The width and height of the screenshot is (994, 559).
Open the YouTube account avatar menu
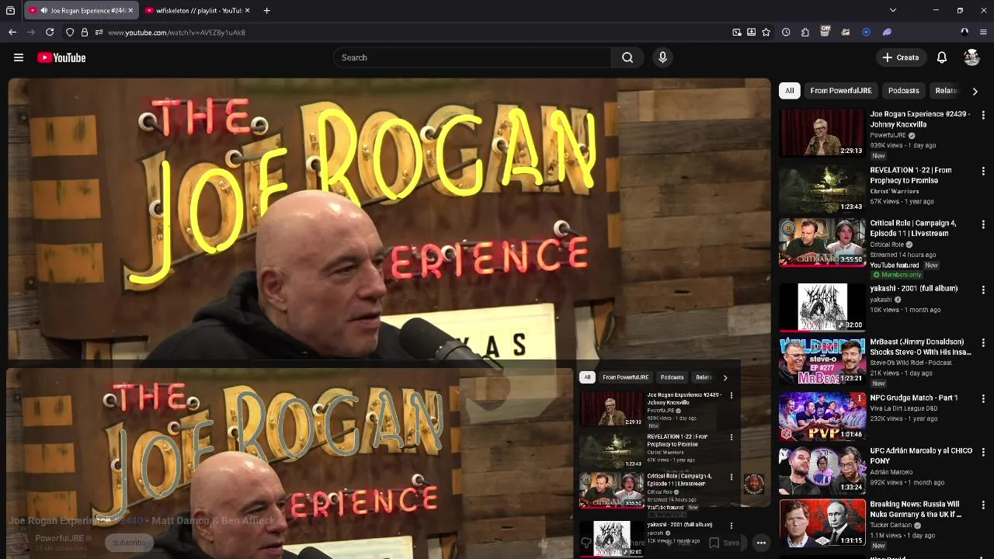971,57
